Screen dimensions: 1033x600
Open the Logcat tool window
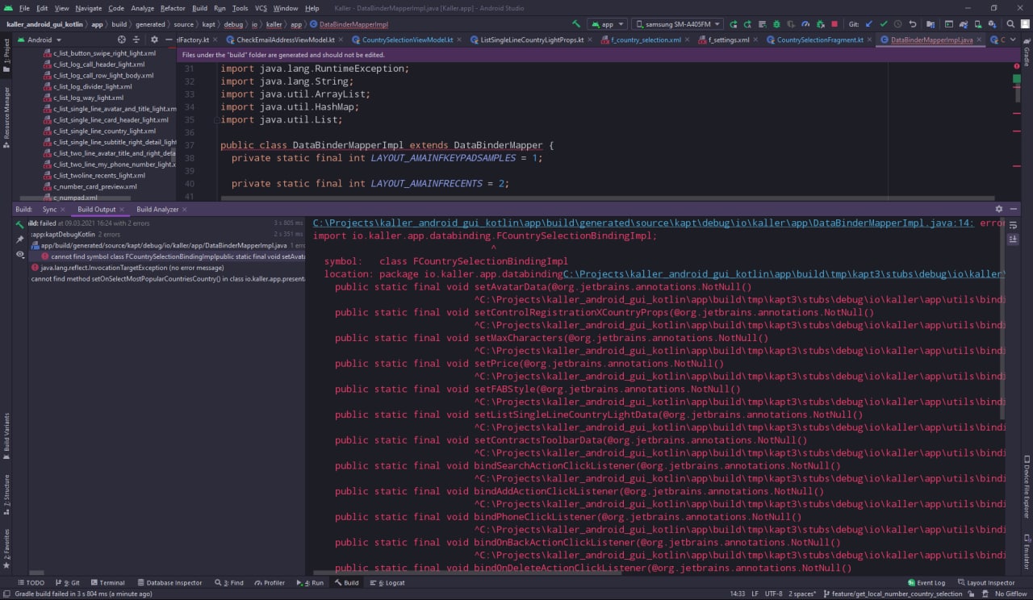pos(389,582)
